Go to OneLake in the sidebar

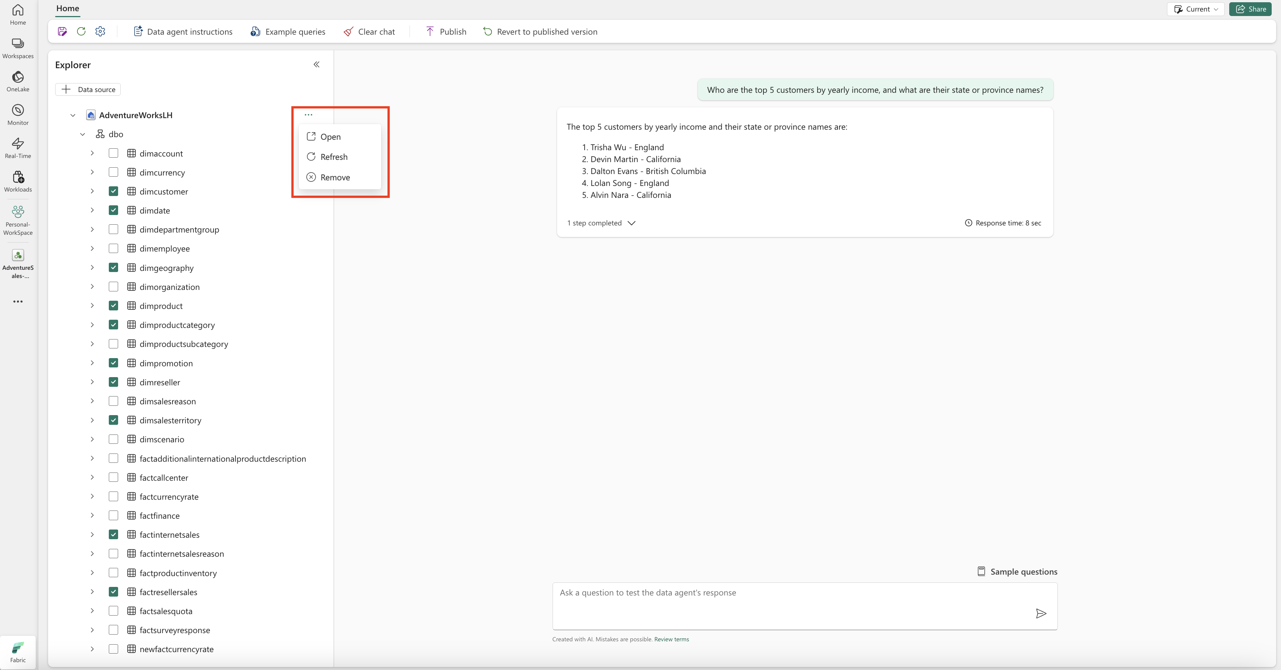tap(18, 82)
